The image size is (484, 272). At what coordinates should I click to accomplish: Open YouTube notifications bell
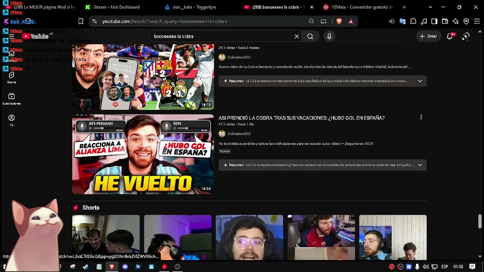(x=450, y=36)
